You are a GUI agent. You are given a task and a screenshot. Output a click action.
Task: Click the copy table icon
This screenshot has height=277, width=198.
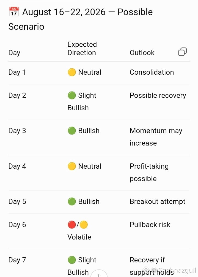[x=183, y=52]
